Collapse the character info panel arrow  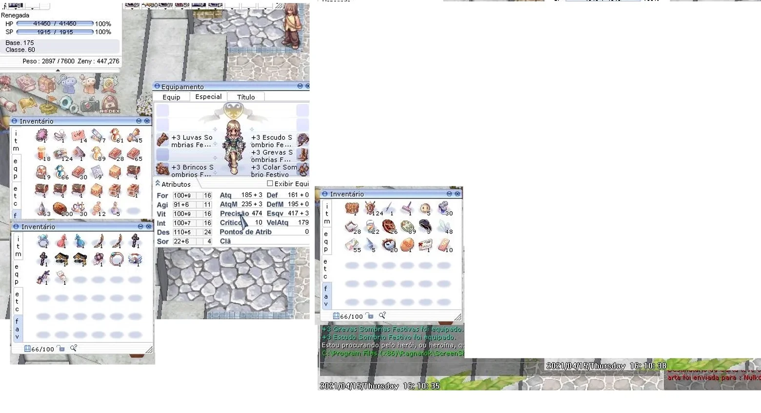pos(58,70)
